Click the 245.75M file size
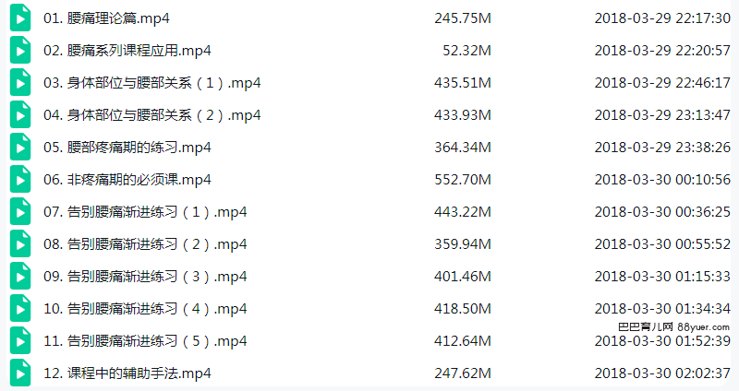 [463, 18]
